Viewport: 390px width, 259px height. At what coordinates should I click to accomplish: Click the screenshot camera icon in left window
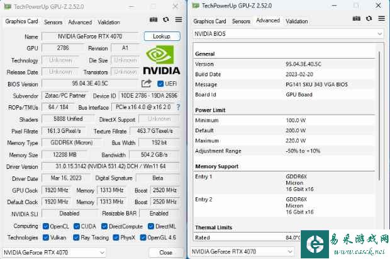(153, 20)
